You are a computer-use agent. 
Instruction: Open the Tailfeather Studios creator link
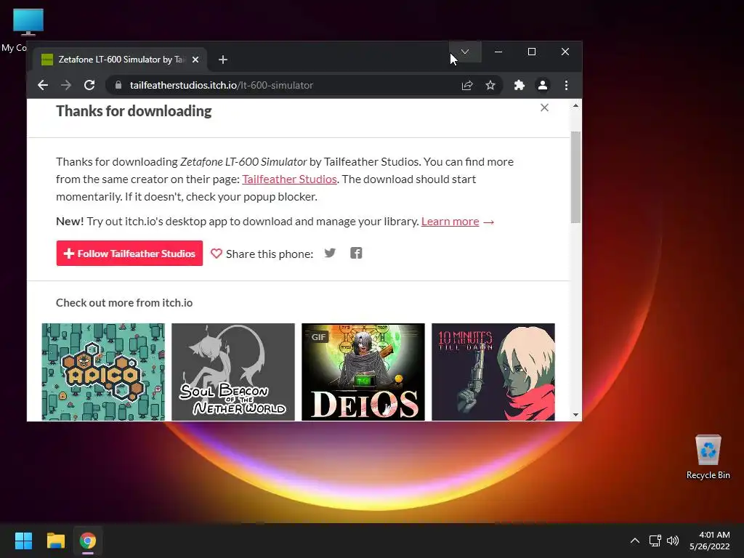pos(289,179)
